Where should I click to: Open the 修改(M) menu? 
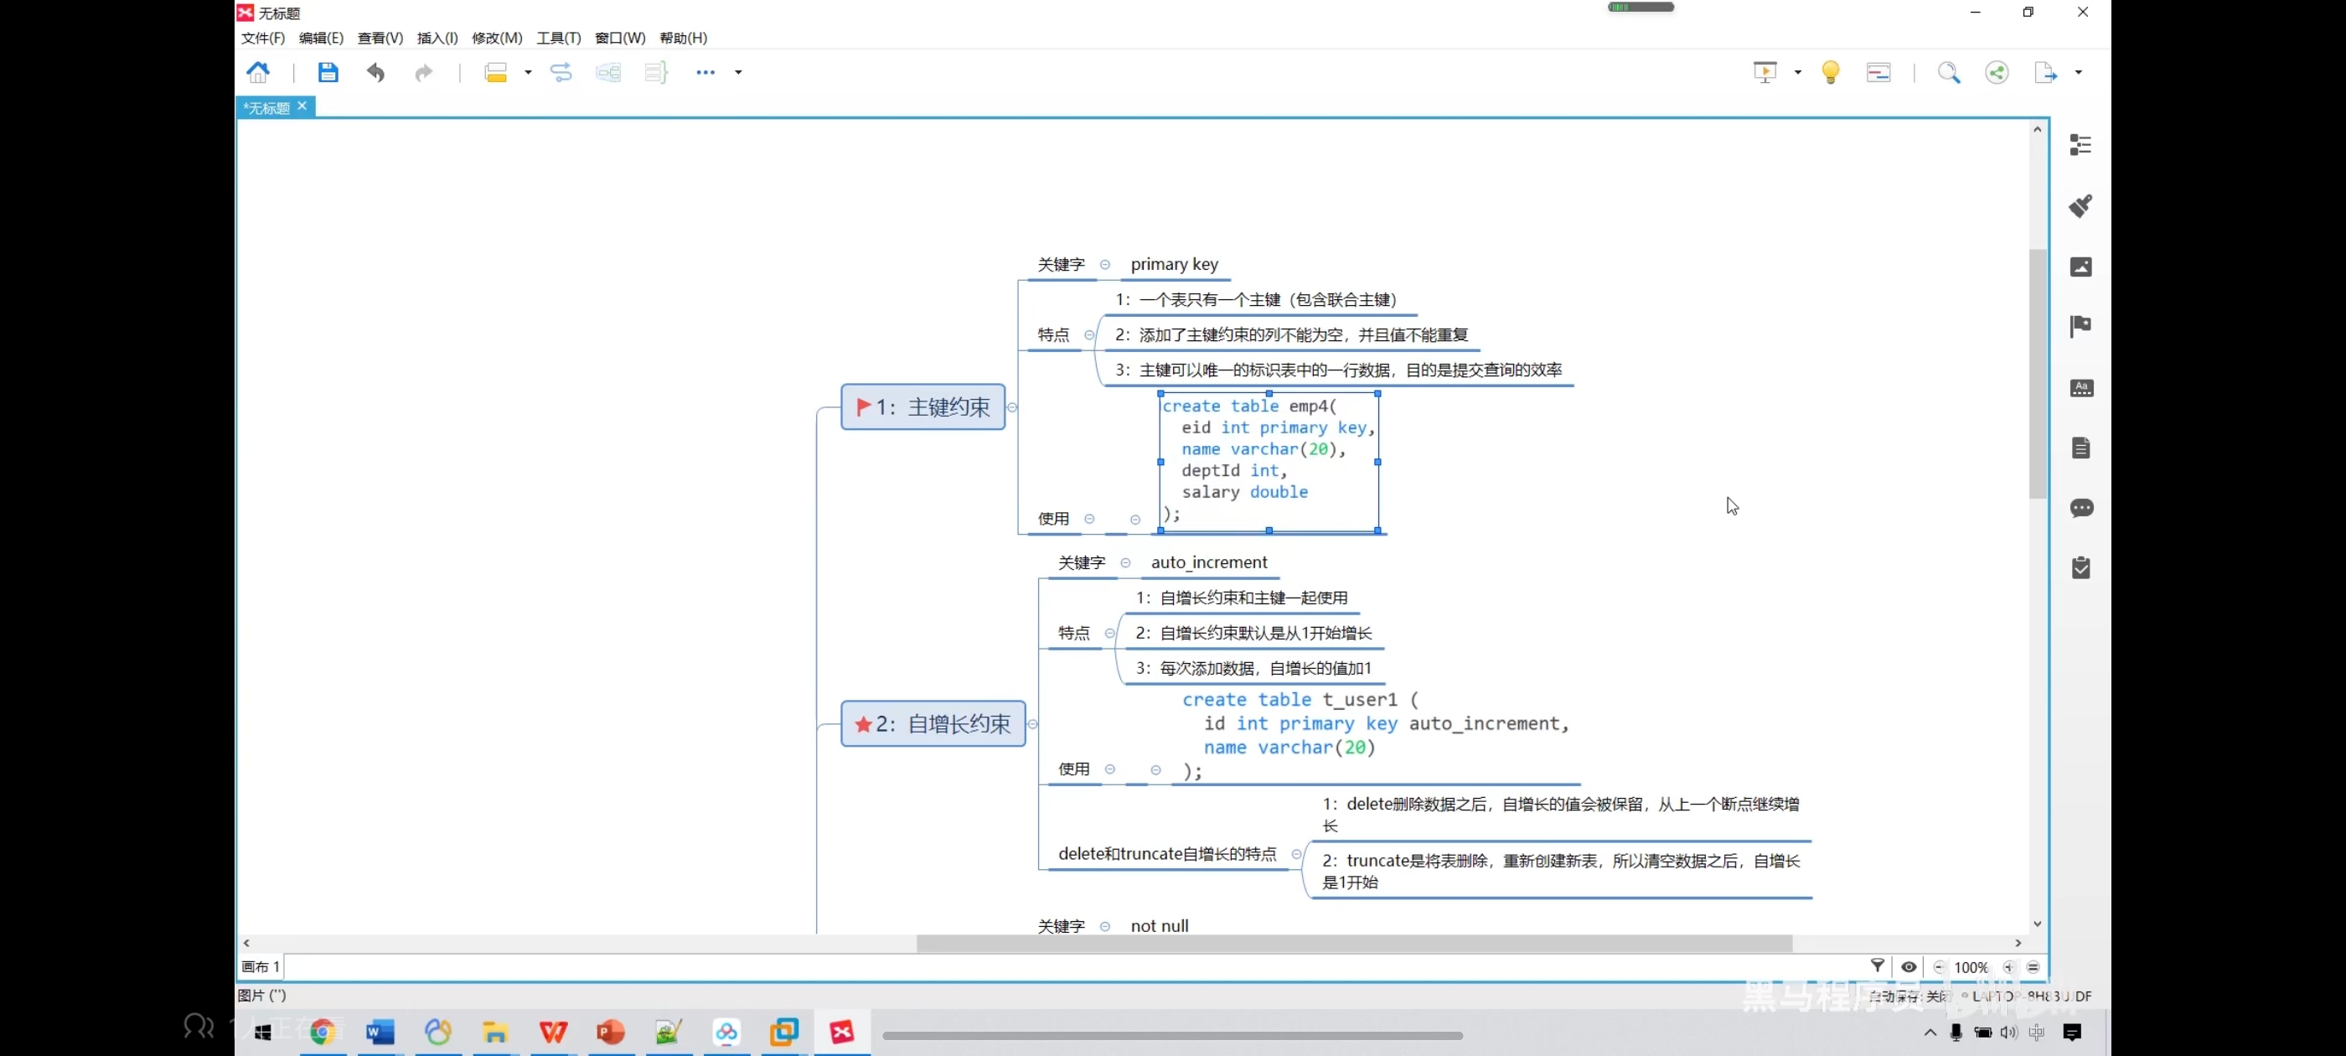[x=497, y=38]
